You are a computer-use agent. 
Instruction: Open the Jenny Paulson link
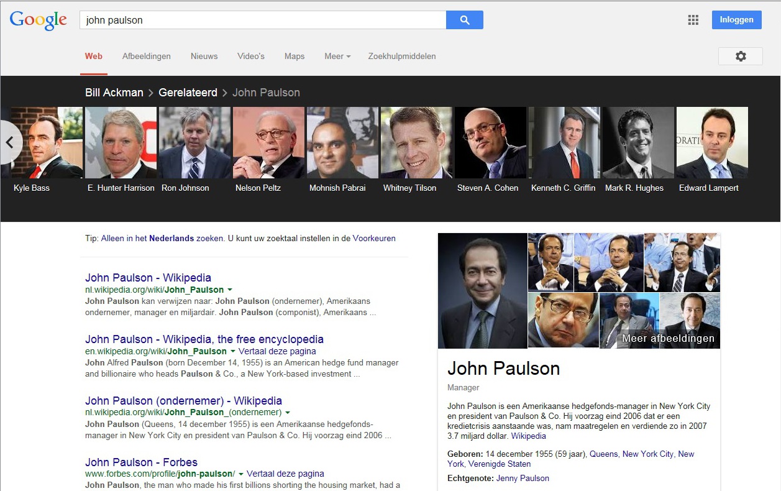point(523,479)
